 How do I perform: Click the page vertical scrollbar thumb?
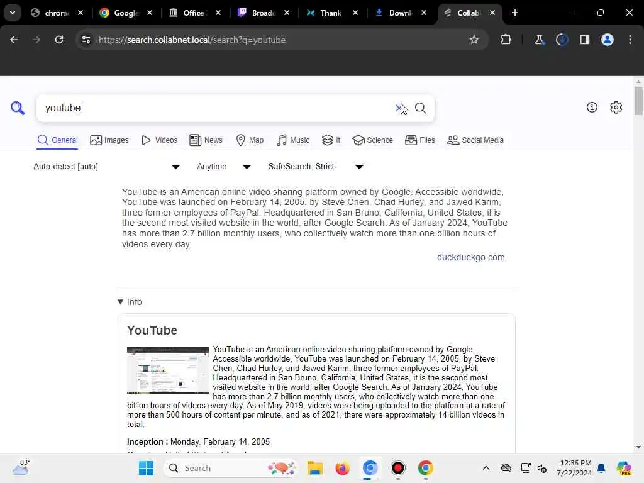[x=638, y=101]
